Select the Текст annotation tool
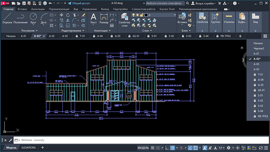This screenshot has height=152, width=270. tap(93, 18)
